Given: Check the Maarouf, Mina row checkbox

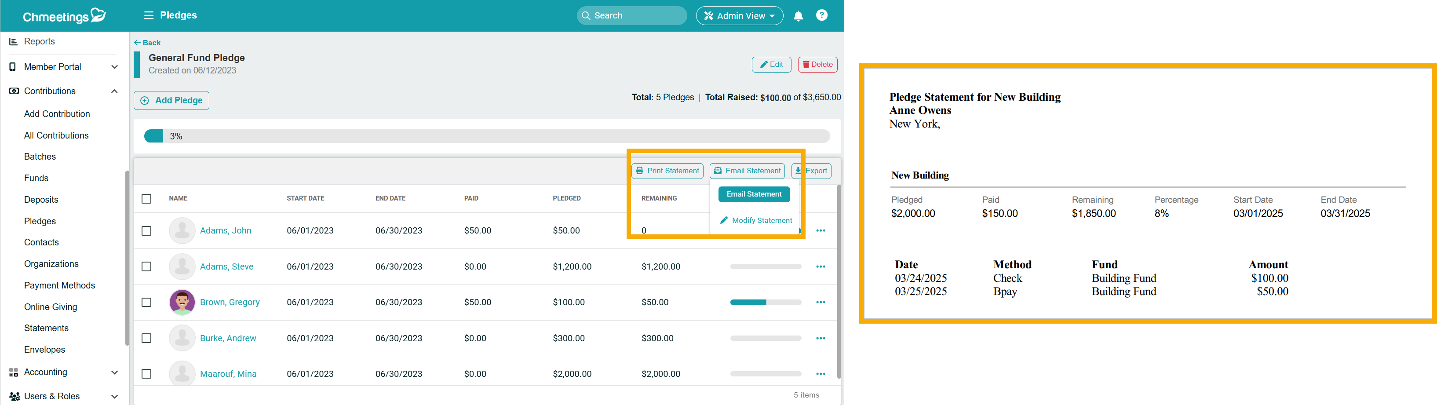Looking at the screenshot, I should pos(147,374).
